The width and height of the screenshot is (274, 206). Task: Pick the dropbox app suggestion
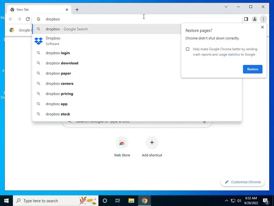(x=137, y=104)
